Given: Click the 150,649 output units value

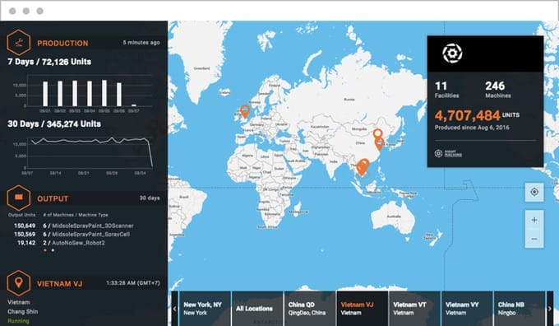Looking at the screenshot, I should click(x=25, y=226).
